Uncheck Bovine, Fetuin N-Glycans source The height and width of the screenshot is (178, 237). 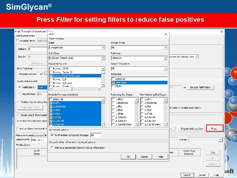coord(51,76)
